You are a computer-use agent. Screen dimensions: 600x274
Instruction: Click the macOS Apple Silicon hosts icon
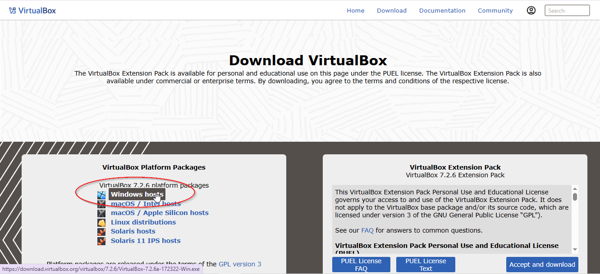pos(102,213)
